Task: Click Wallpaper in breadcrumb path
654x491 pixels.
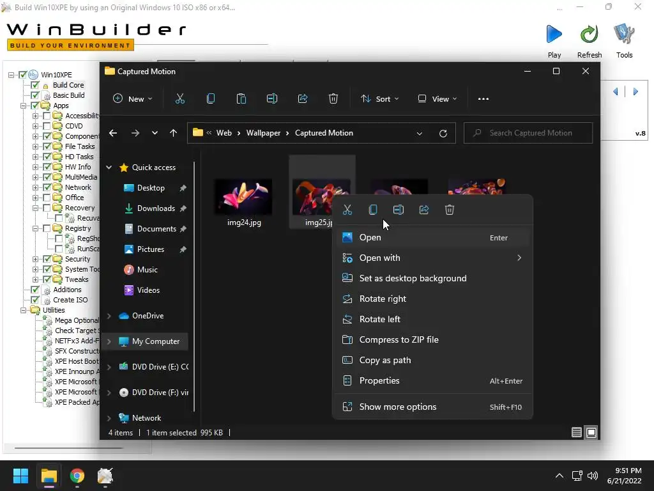Action: pos(263,133)
